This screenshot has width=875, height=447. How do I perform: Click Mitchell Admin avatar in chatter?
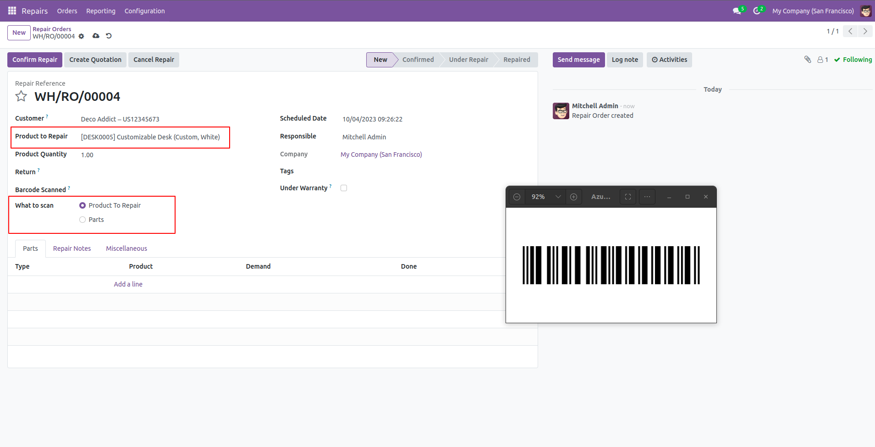561,111
